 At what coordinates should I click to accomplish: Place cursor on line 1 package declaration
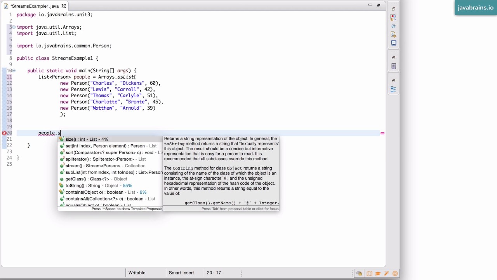point(54,15)
